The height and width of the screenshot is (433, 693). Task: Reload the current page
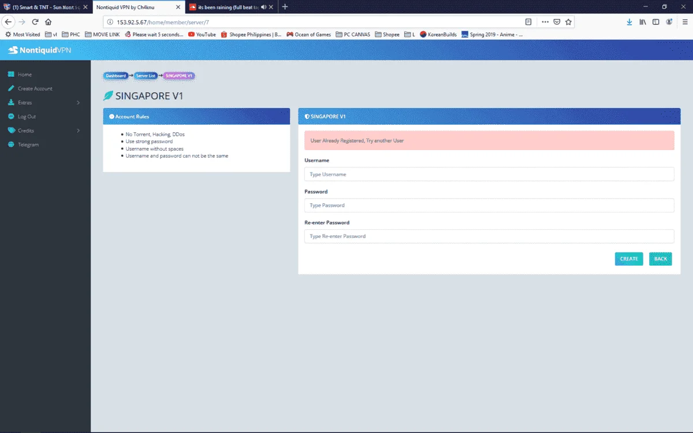tap(35, 22)
